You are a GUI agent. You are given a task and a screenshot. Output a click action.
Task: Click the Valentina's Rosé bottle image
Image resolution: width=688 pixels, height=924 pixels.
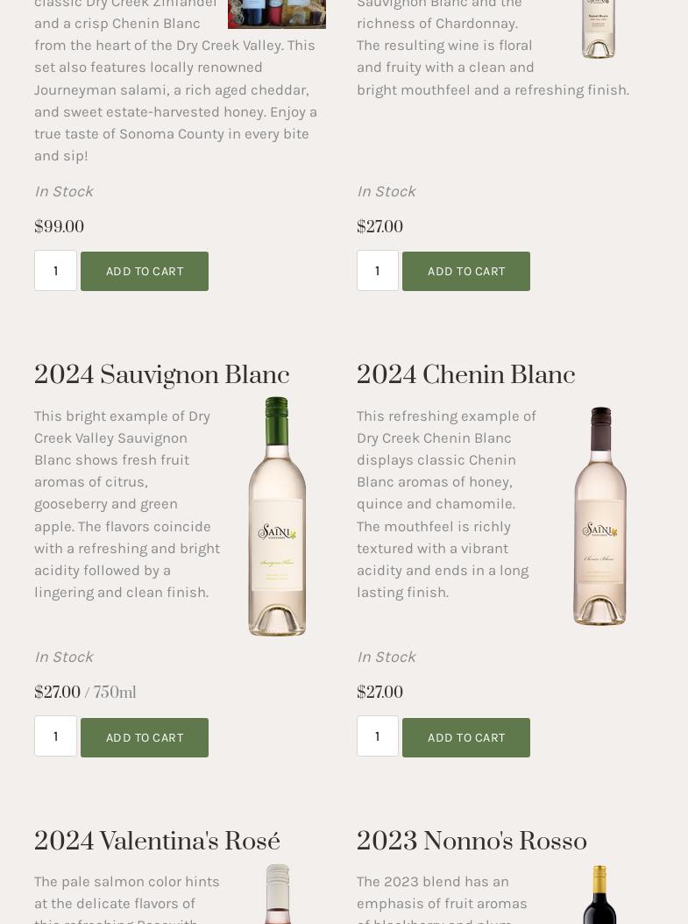pos(277,894)
